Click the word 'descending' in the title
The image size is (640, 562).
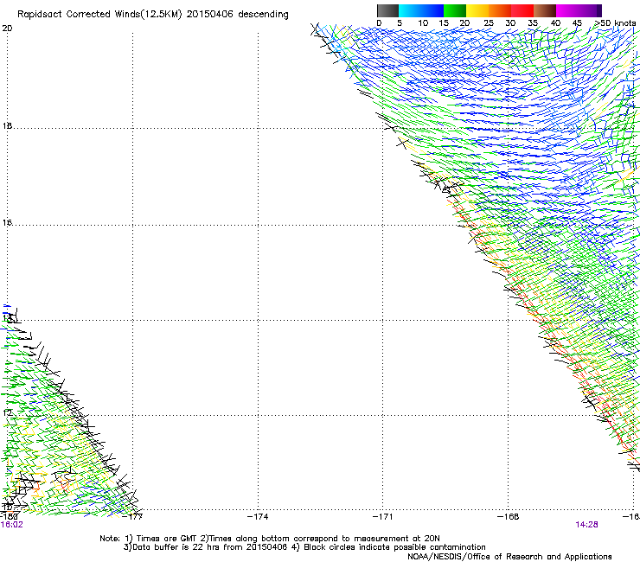coord(263,15)
